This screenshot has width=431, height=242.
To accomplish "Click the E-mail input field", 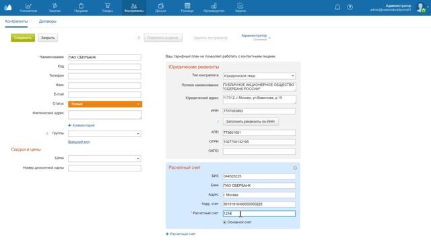I will pyautogui.click(x=104, y=95).
